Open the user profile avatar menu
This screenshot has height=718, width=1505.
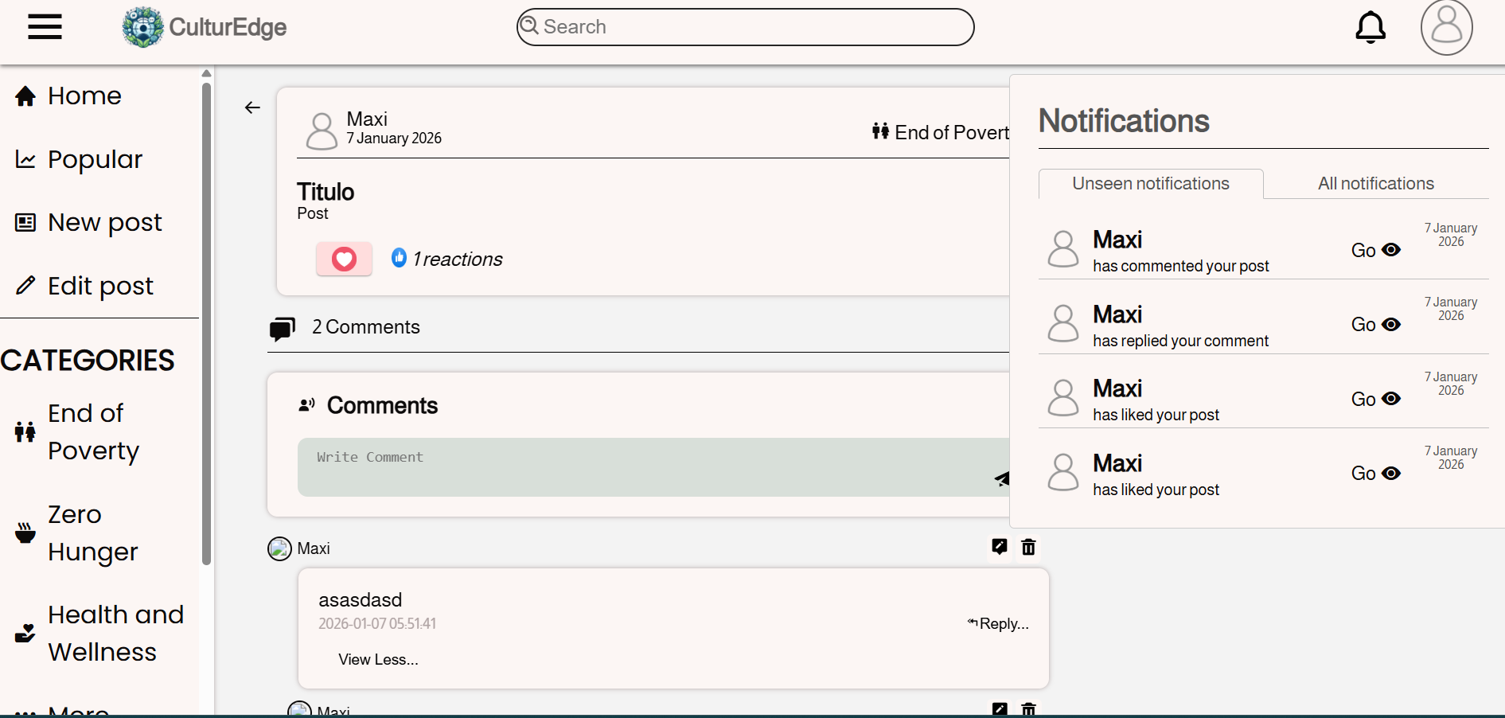pyautogui.click(x=1445, y=27)
